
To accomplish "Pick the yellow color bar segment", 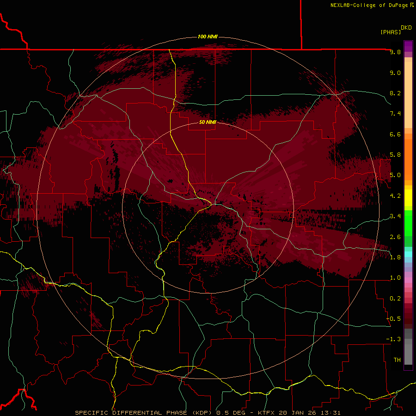I will (408, 198).
